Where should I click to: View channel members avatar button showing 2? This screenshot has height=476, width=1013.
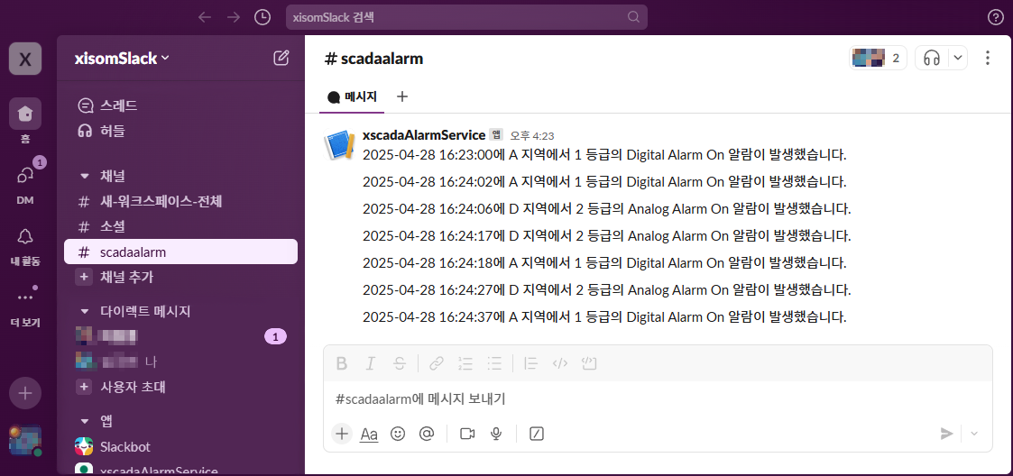coord(878,58)
